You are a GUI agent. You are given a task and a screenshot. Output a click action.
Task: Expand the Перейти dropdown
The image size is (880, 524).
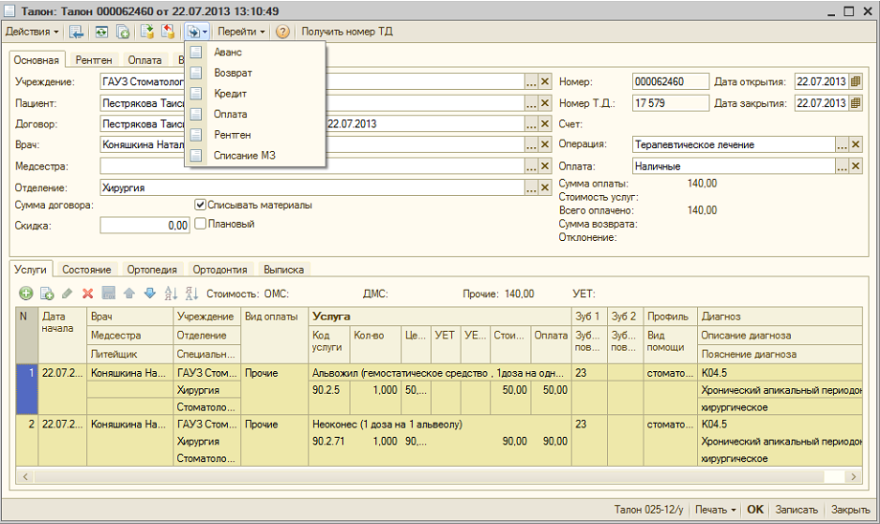pyautogui.click(x=241, y=32)
